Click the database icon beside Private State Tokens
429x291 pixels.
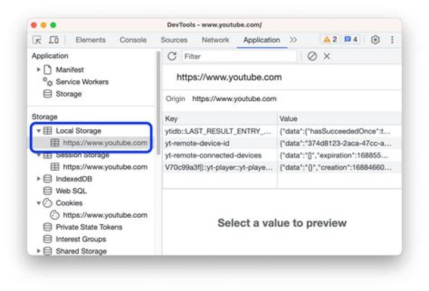click(x=48, y=227)
